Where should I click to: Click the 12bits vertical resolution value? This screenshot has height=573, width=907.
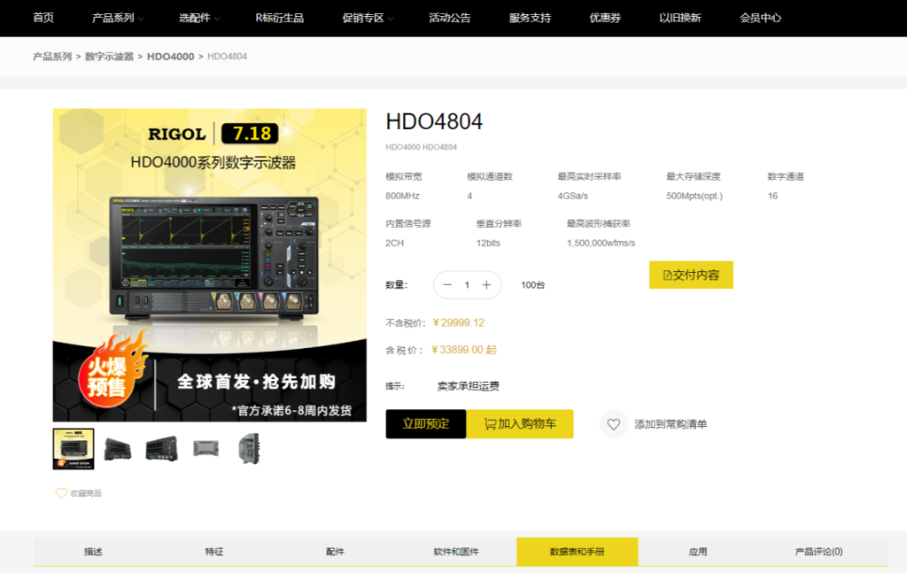488,243
